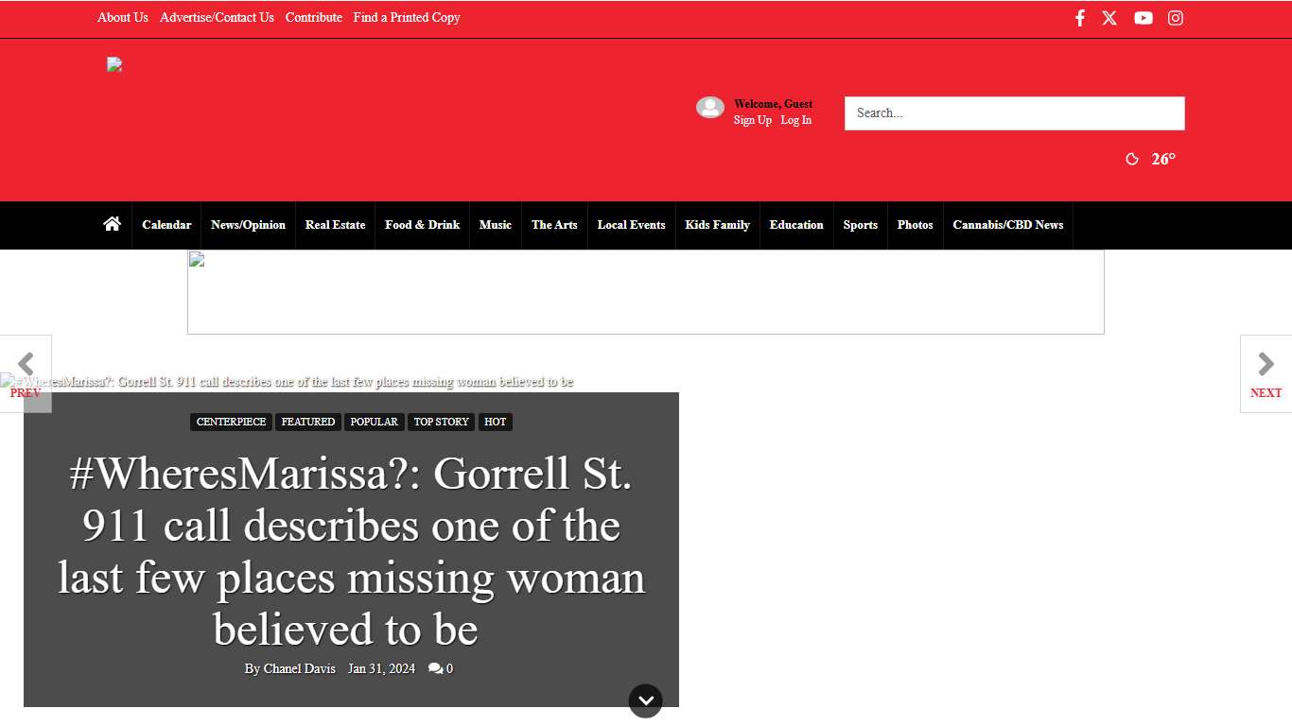Screen dimensions: 1292x726
Task: Click the Sign Up link
Action: click(752, 120)
